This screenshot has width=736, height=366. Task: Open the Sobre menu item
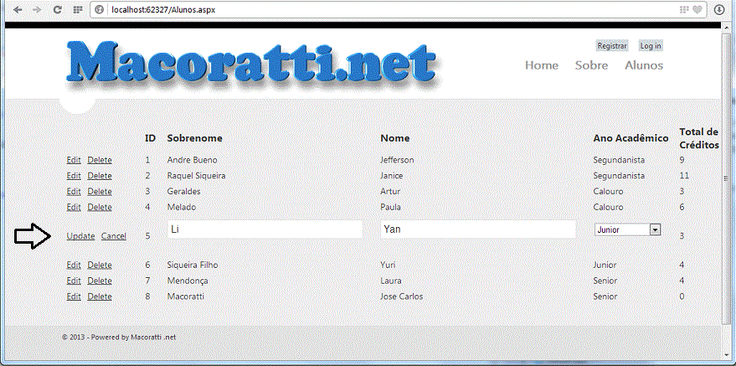point(591,65)
